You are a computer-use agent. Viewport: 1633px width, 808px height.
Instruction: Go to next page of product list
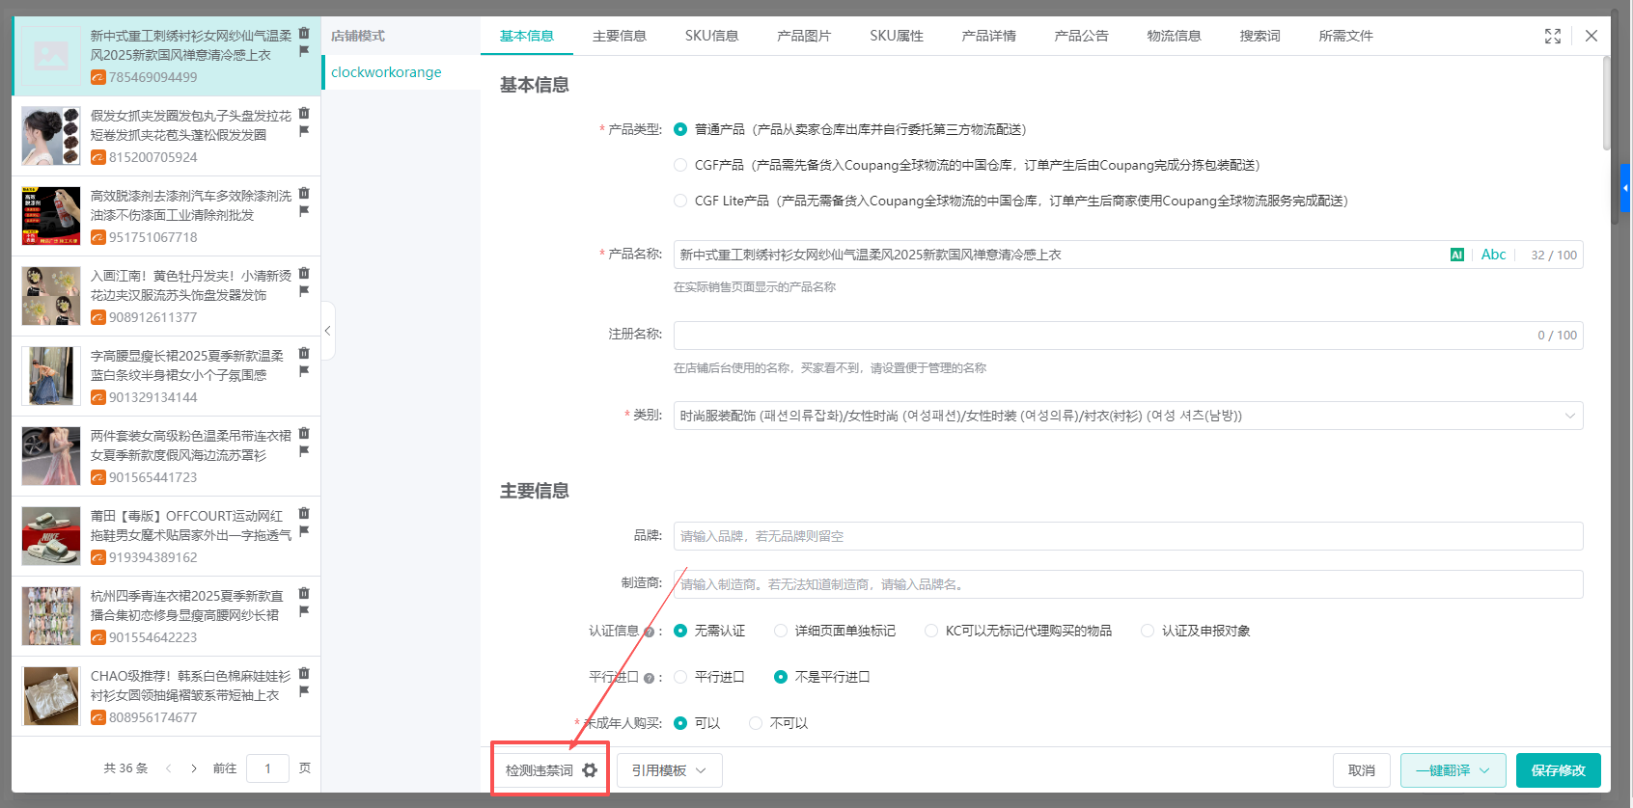pos(194,768)
